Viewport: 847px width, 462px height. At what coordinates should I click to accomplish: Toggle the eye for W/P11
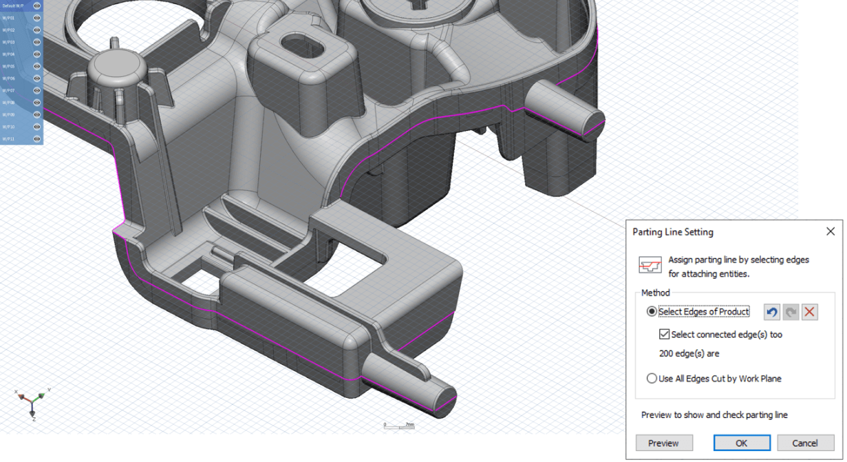point(36,138)
